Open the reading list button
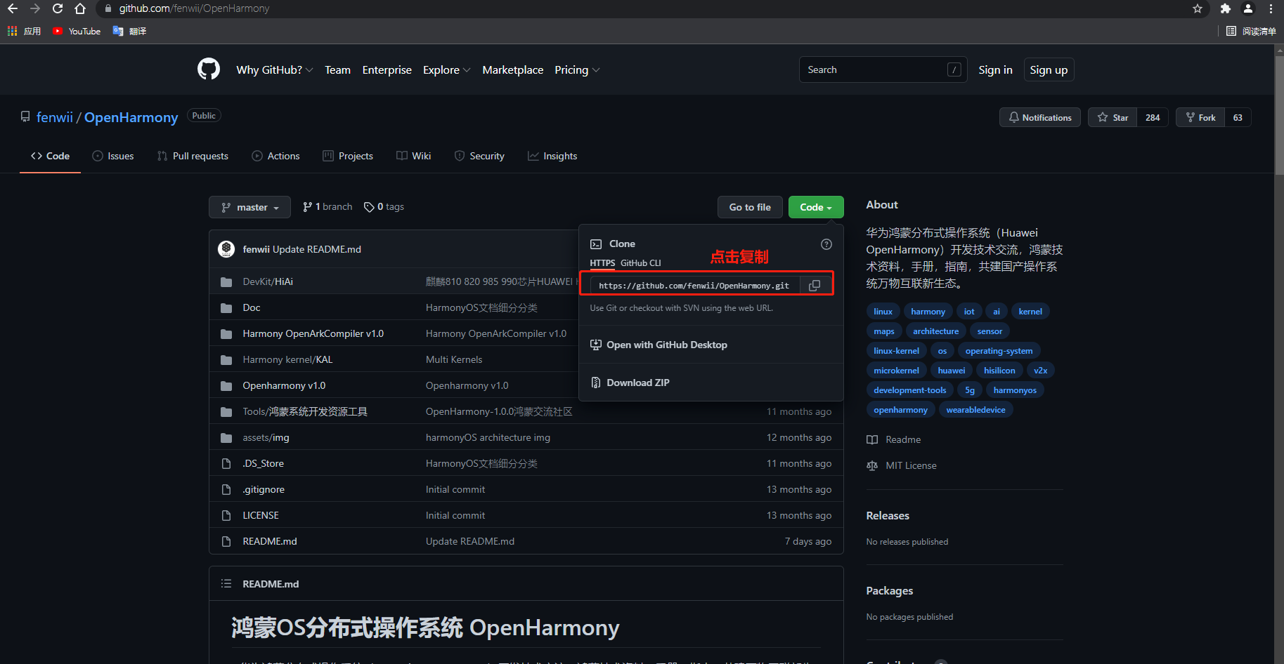1284x664 pixels. tap(1251, 31)
